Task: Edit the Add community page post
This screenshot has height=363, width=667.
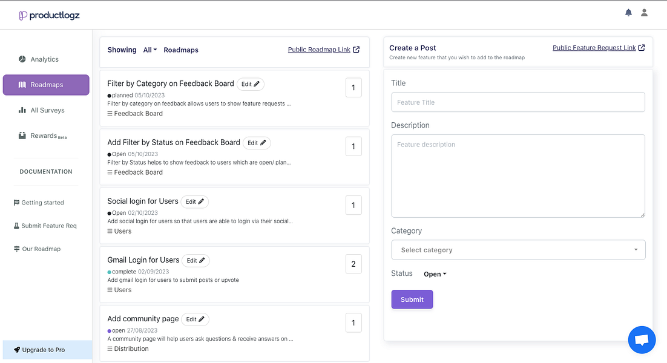Action: (x=195, y=319)
